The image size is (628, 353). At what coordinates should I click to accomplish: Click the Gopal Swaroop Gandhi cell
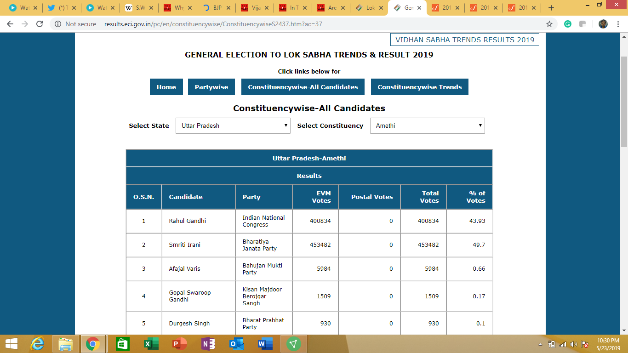199,296
